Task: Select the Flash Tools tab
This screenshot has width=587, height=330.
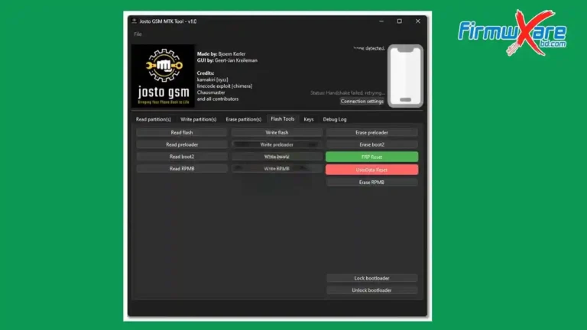Action: [x=283, y=119]
